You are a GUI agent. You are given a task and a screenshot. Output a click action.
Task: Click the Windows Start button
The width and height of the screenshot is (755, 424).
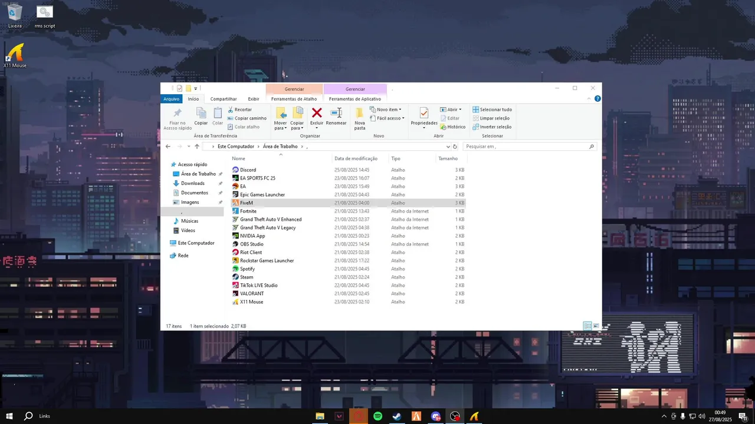[x=9, y=416]
